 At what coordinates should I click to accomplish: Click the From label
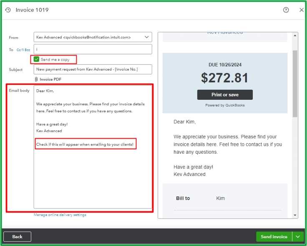[13, 38]
